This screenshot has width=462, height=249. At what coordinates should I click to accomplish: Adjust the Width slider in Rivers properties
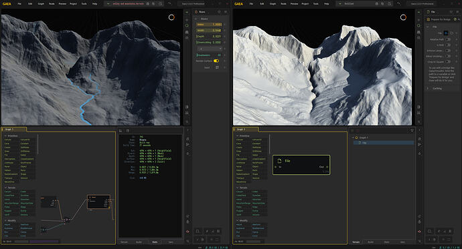(x=209, y=30)
